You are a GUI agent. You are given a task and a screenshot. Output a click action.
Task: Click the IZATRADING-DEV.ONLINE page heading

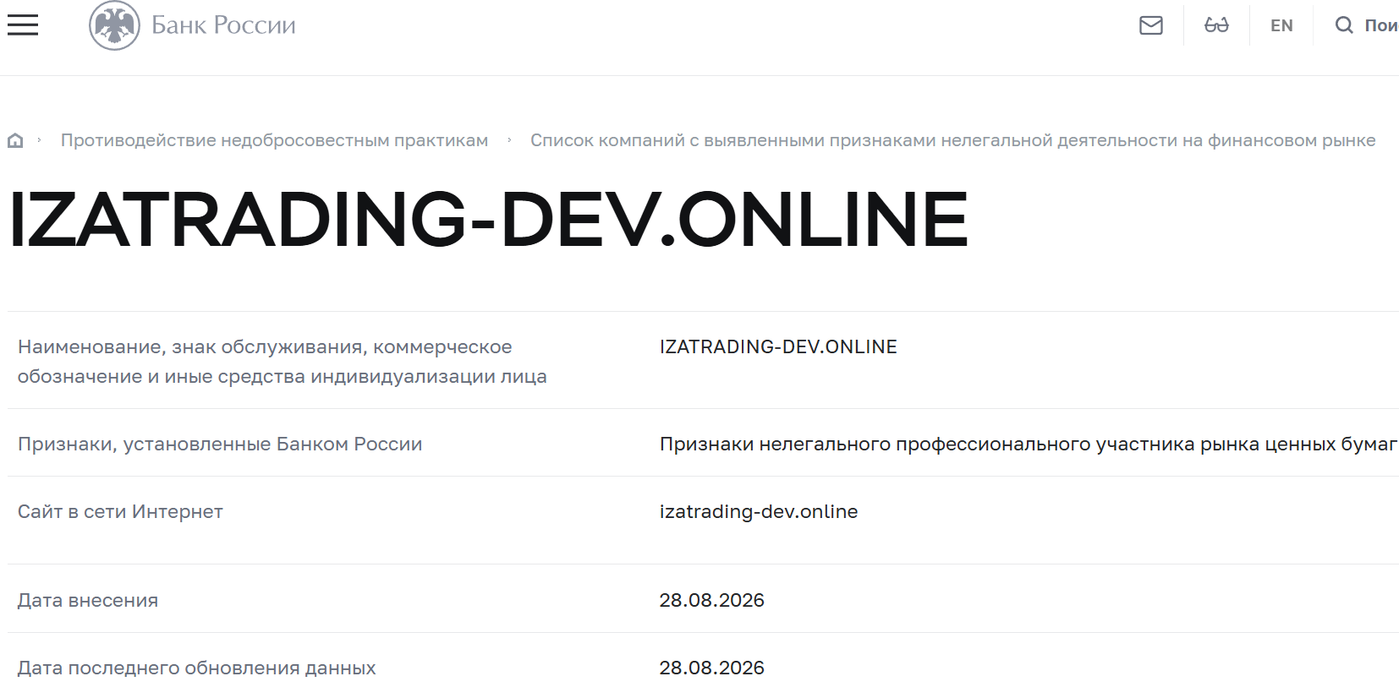coord(489,219)
